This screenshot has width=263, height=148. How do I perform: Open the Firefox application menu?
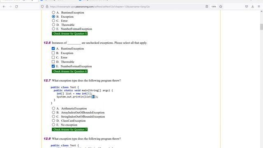click(259, 7)
